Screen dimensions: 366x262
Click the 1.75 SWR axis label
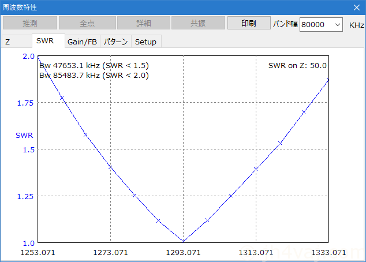(25, 103)
